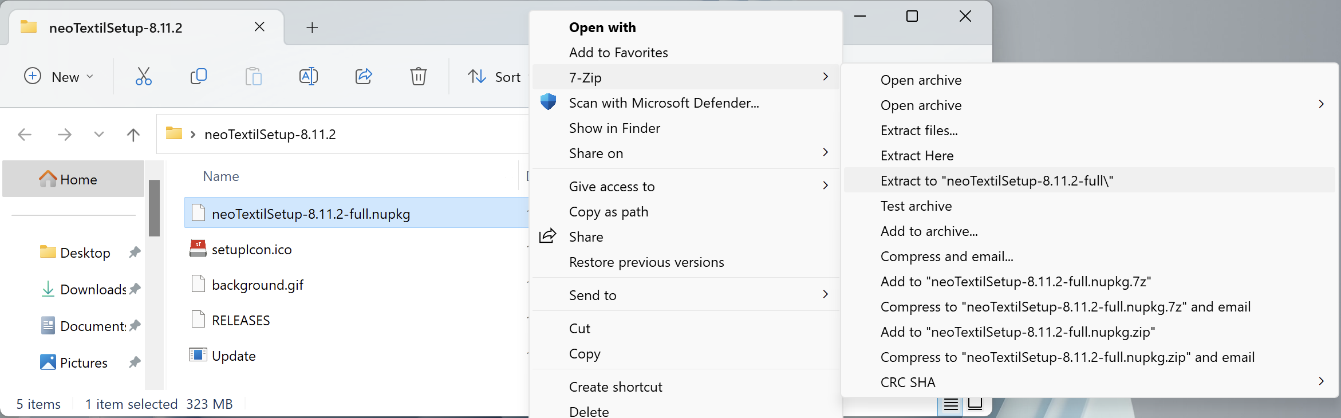Screen dimensions: 1341x418
Task: Sort by the Name column header
Action: (x=221, y=176)
